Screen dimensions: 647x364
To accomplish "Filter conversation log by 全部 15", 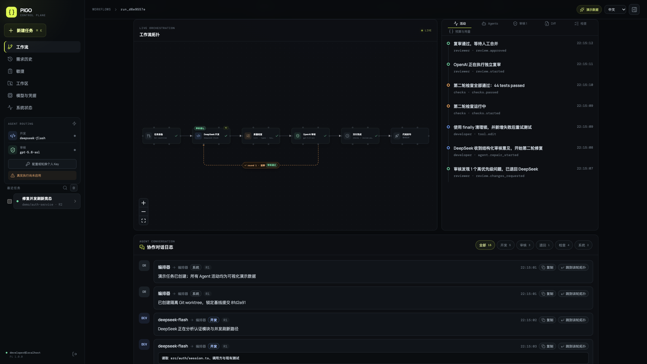I will (x=485, y=245).
